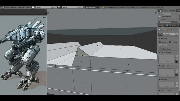Add a new screen layout next to Default
Screen dimensions: 180x101
click(x=53, y=7)
